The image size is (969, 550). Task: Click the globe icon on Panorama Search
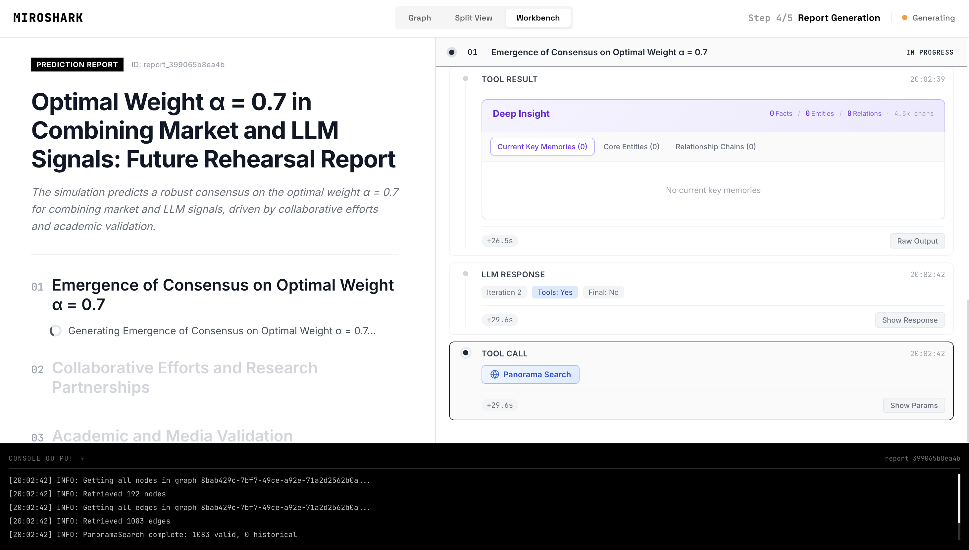494,374
